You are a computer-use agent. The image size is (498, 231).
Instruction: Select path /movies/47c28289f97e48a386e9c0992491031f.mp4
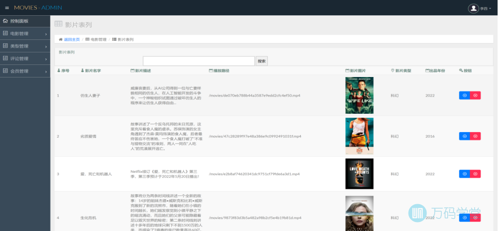[x=255, y=136]
